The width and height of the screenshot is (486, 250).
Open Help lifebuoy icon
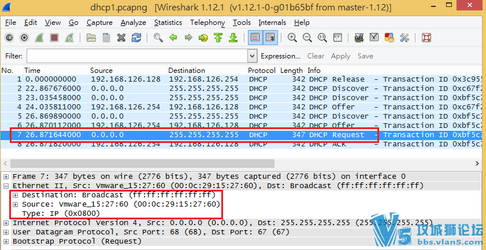coord(426,38)
